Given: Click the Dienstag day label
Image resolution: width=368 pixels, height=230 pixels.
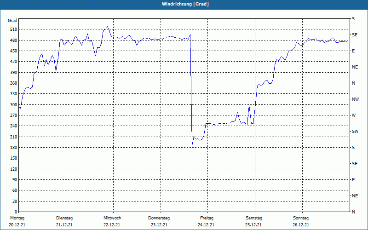Looking at the screenshot, I should [x=64, y=218].
